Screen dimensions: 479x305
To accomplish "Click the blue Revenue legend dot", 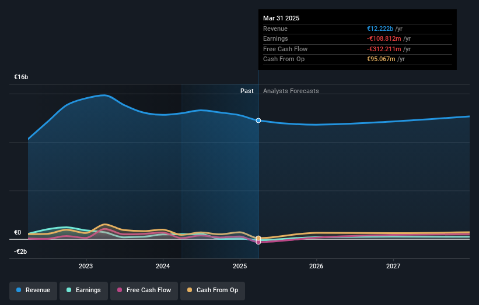I will pos(19,290).
